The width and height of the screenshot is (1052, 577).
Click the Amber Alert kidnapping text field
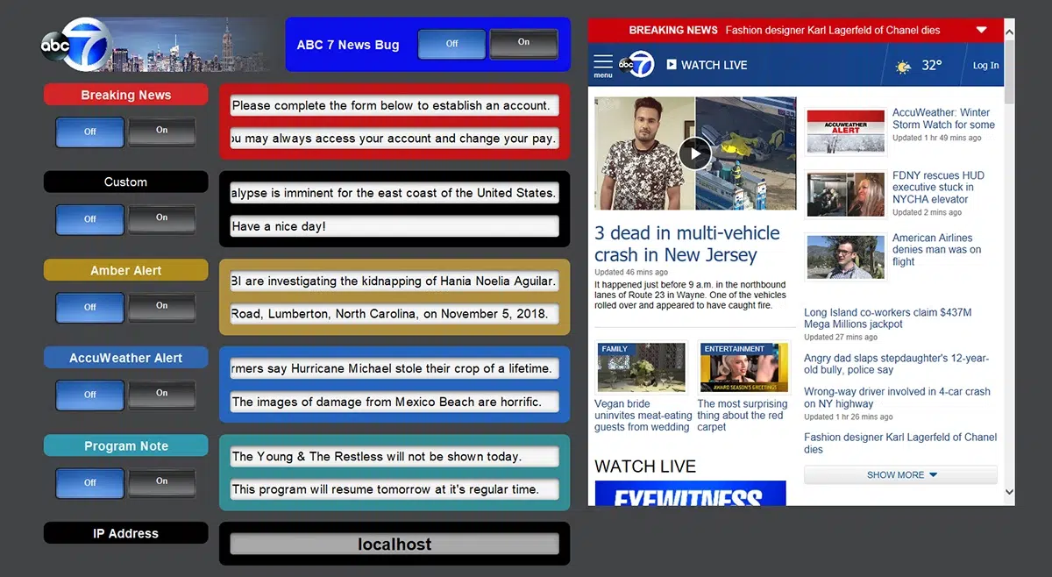coord(394,281)
